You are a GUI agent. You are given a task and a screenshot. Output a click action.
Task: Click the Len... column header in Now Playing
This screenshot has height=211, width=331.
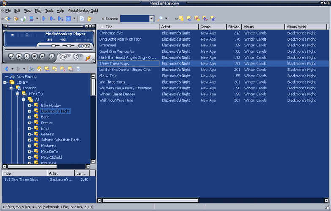pos(82,173)
